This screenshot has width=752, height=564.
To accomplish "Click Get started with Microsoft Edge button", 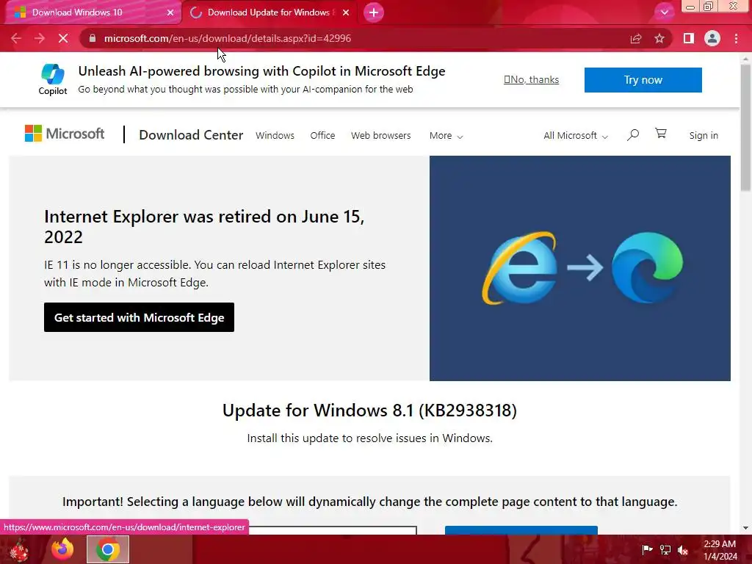I will (x=139, y=317).
